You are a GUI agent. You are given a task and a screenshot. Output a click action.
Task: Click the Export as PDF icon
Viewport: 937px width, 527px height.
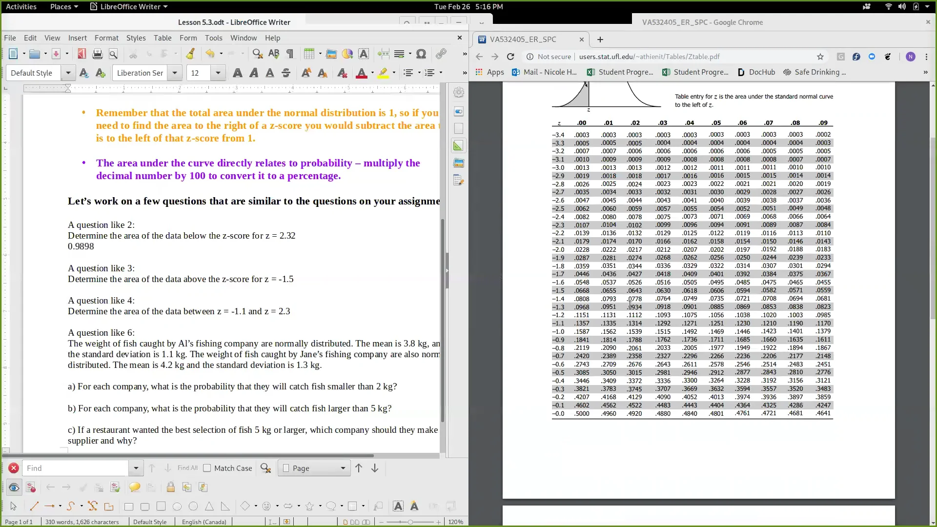pyautogui.click(x=81, y=54)
